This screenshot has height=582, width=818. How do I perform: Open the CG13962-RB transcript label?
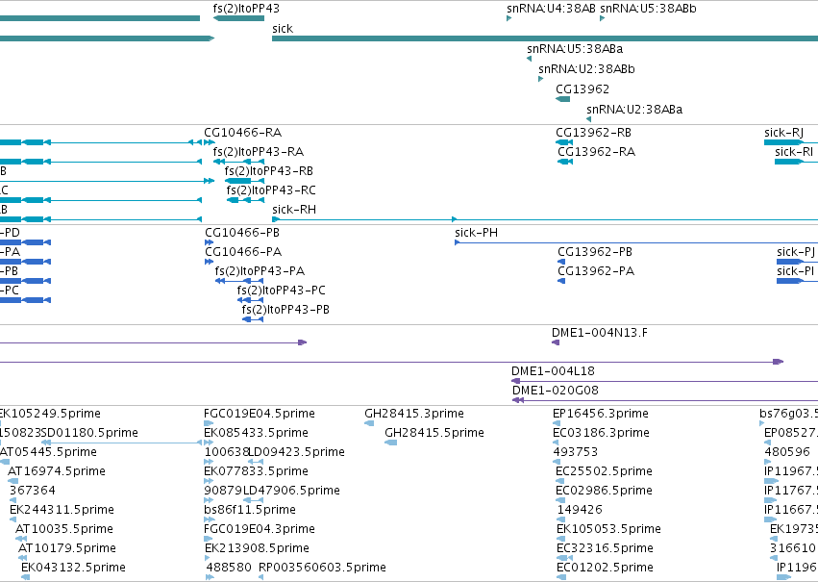point(593,132)
